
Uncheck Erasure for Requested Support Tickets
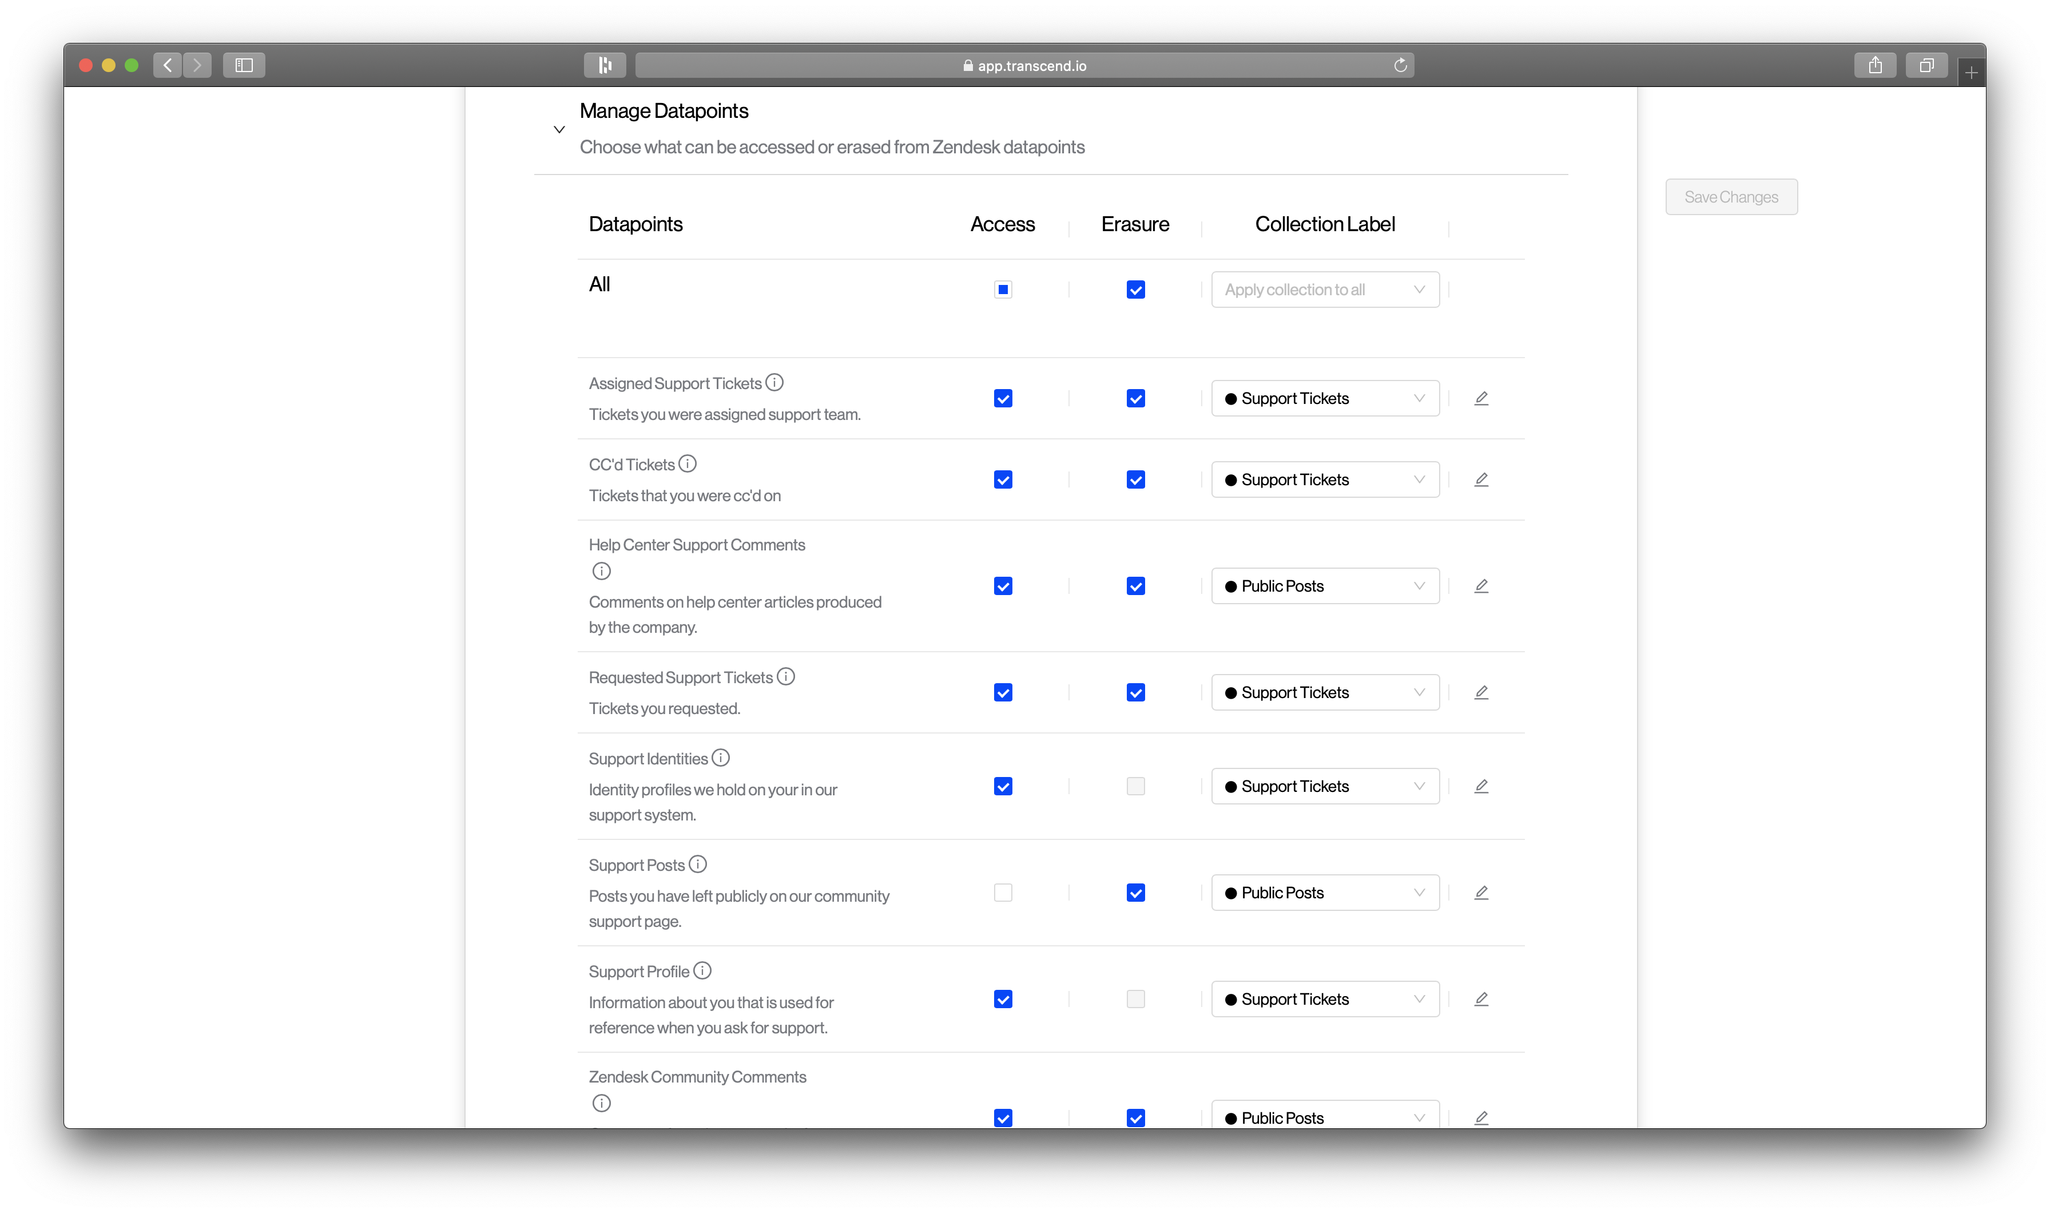[1135, 692]
